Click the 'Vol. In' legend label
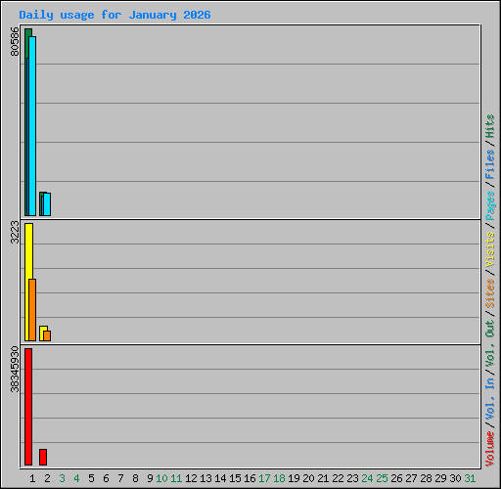 point(490,400)
